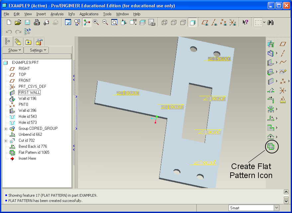
Task: Toggle coordinate systems display on/off
Action: point(233,22)
